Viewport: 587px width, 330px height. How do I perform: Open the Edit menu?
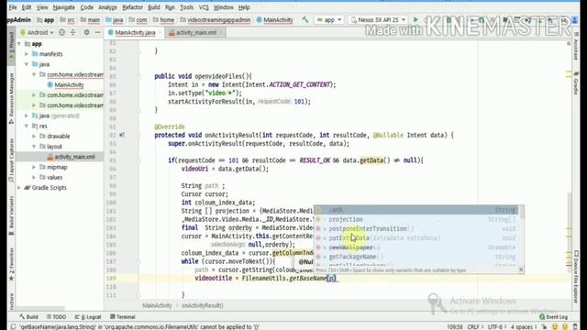27,7
